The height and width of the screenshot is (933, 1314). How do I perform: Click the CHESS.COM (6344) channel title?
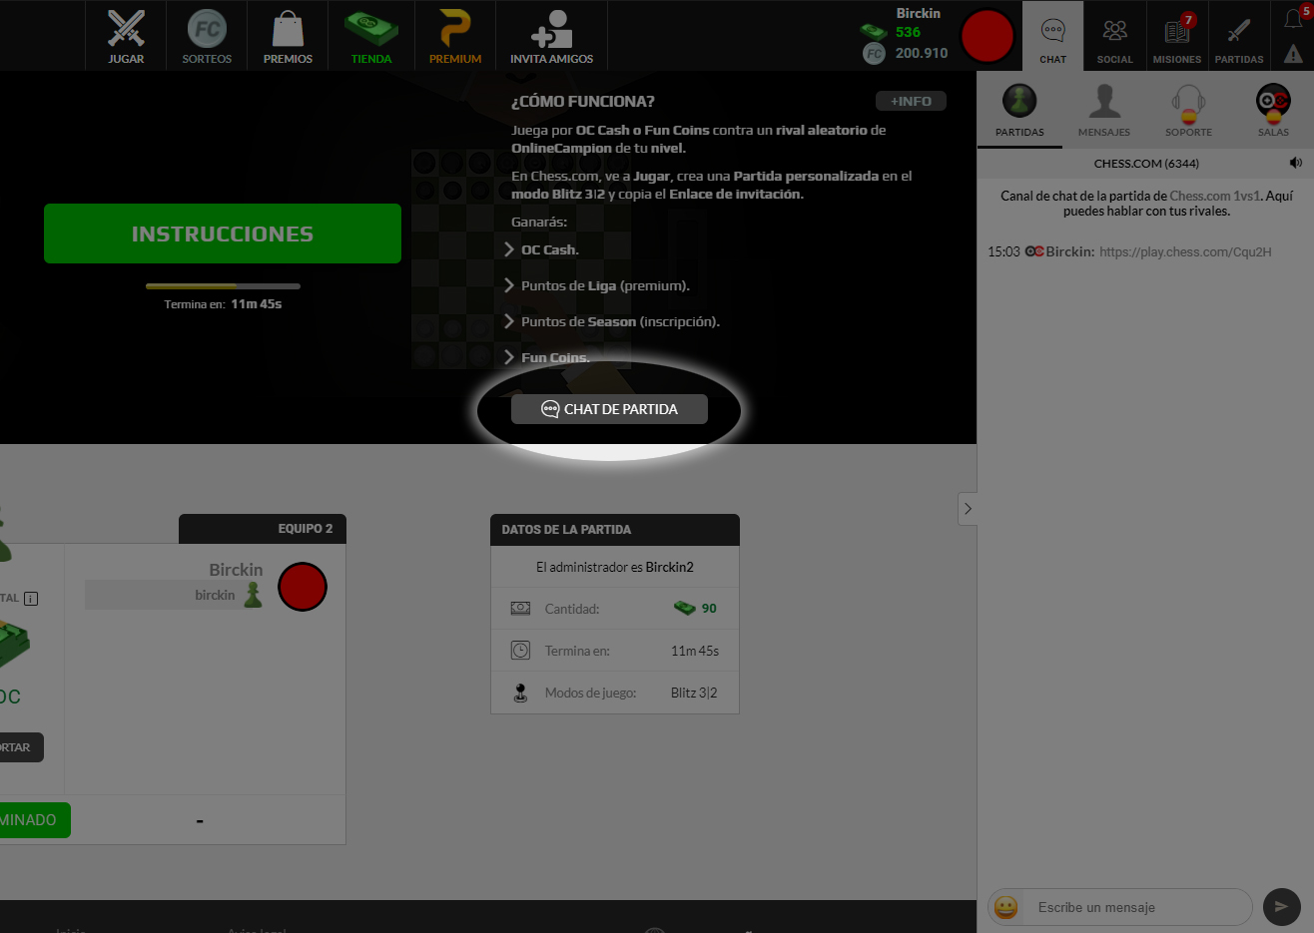point(1146,163)
